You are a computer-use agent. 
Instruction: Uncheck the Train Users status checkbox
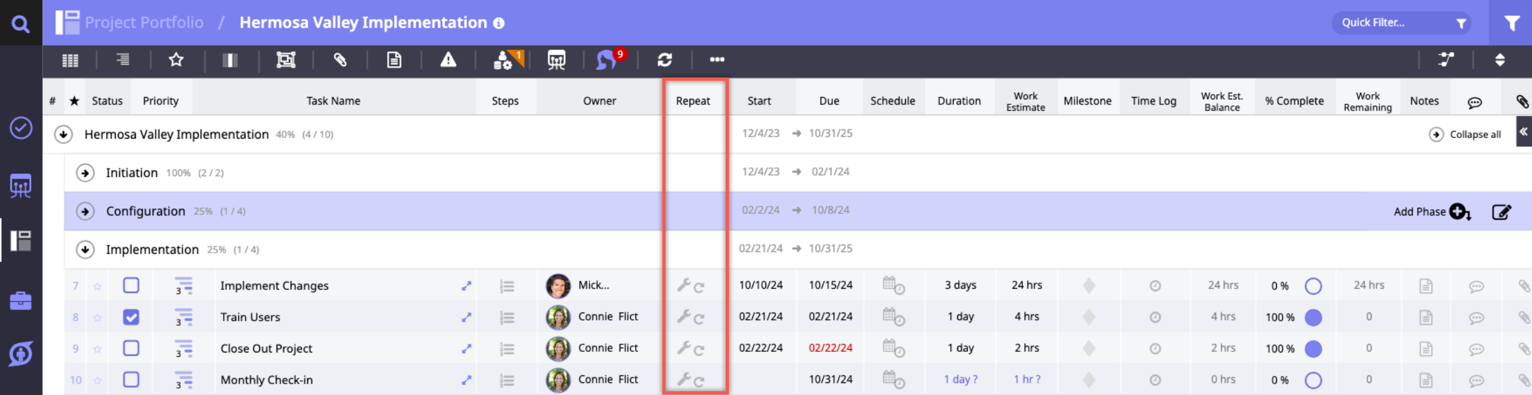tap(131, 317)
